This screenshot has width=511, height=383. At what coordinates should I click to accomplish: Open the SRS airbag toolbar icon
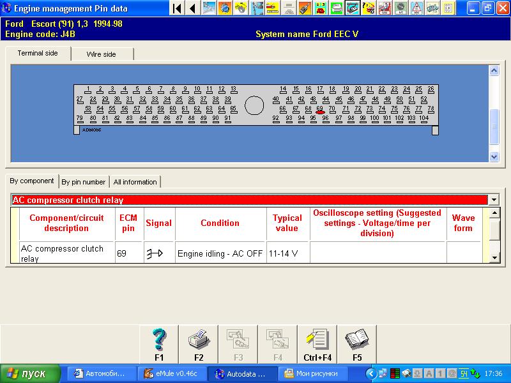point(385,8)
